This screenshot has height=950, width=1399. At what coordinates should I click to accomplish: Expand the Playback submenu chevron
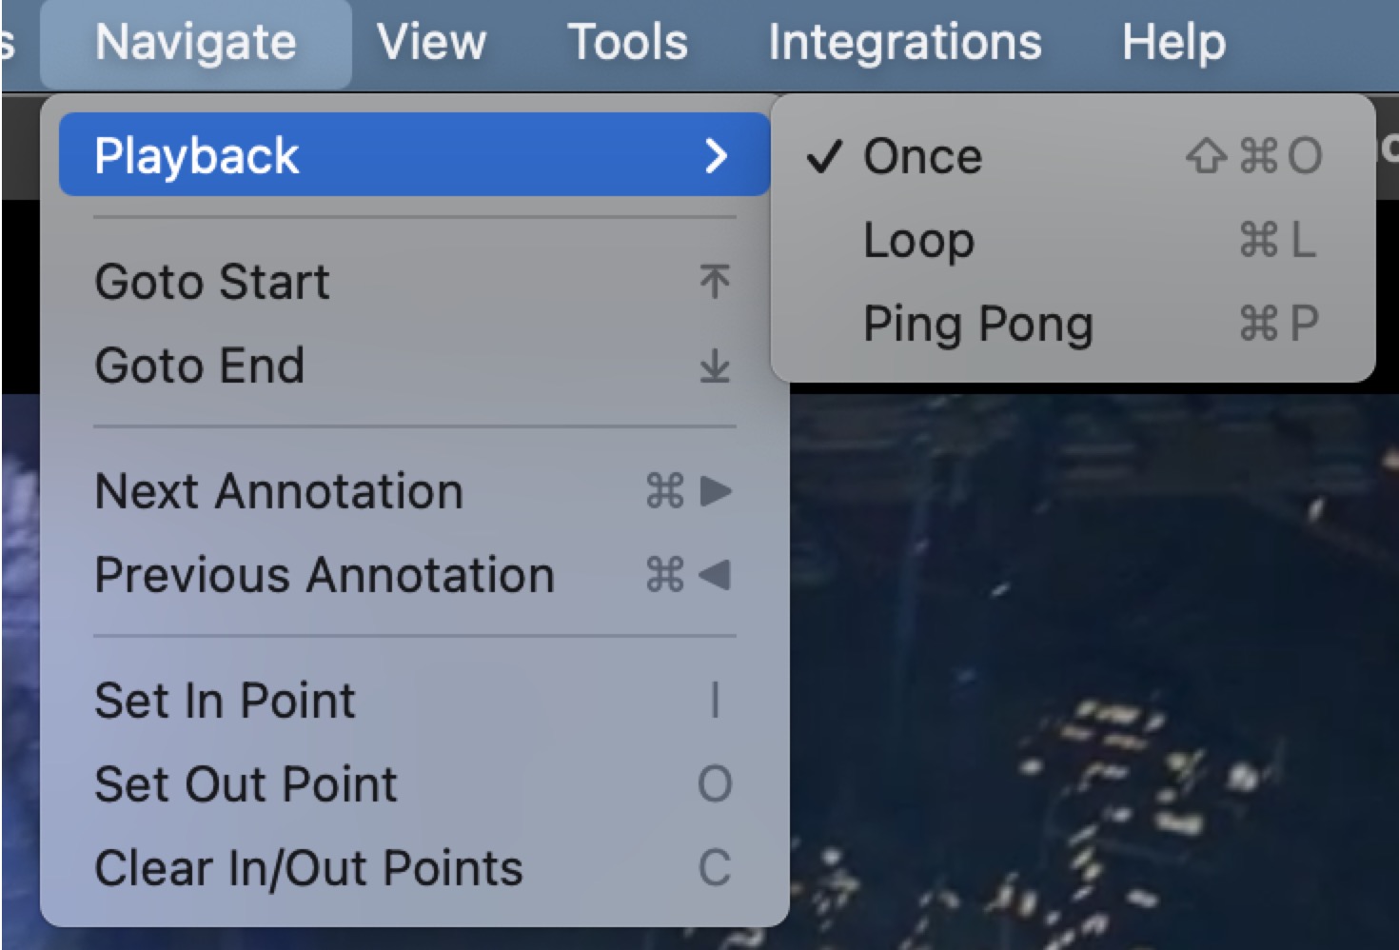click(716, 155)
